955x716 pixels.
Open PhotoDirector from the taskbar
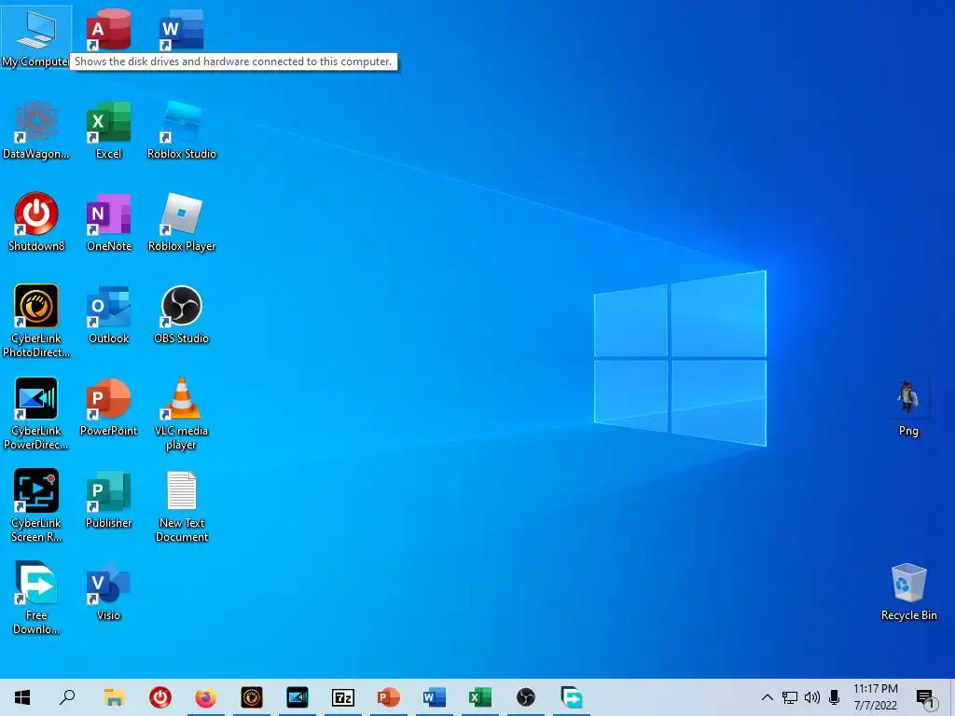click(x=252, y=697)
